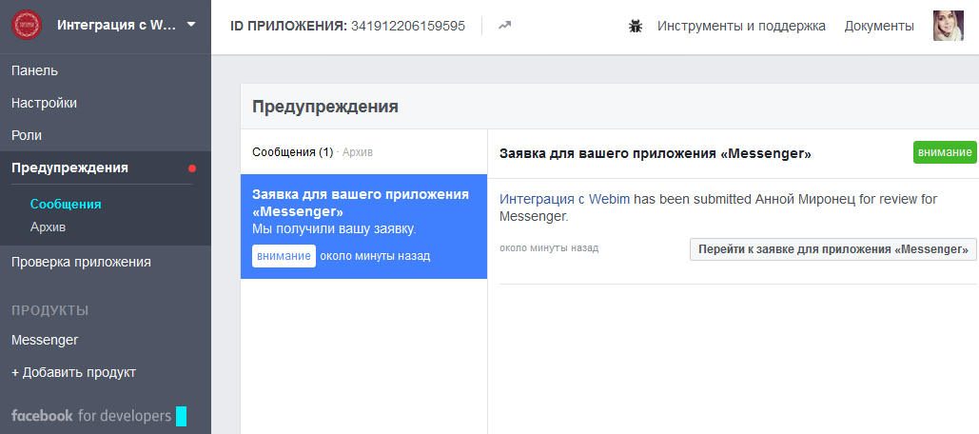
Task: Click detail timestamp около минуты назад
Action: pyautogui.click(x=549, y=247)
